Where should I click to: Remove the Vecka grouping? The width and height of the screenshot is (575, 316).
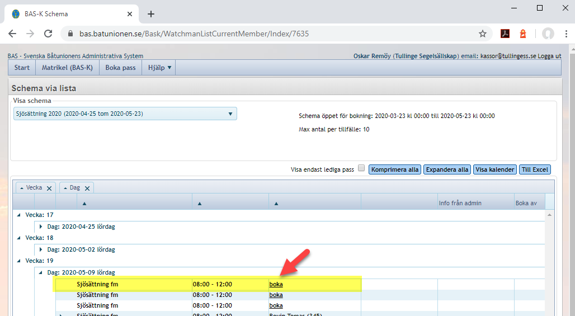pos(49,188)
